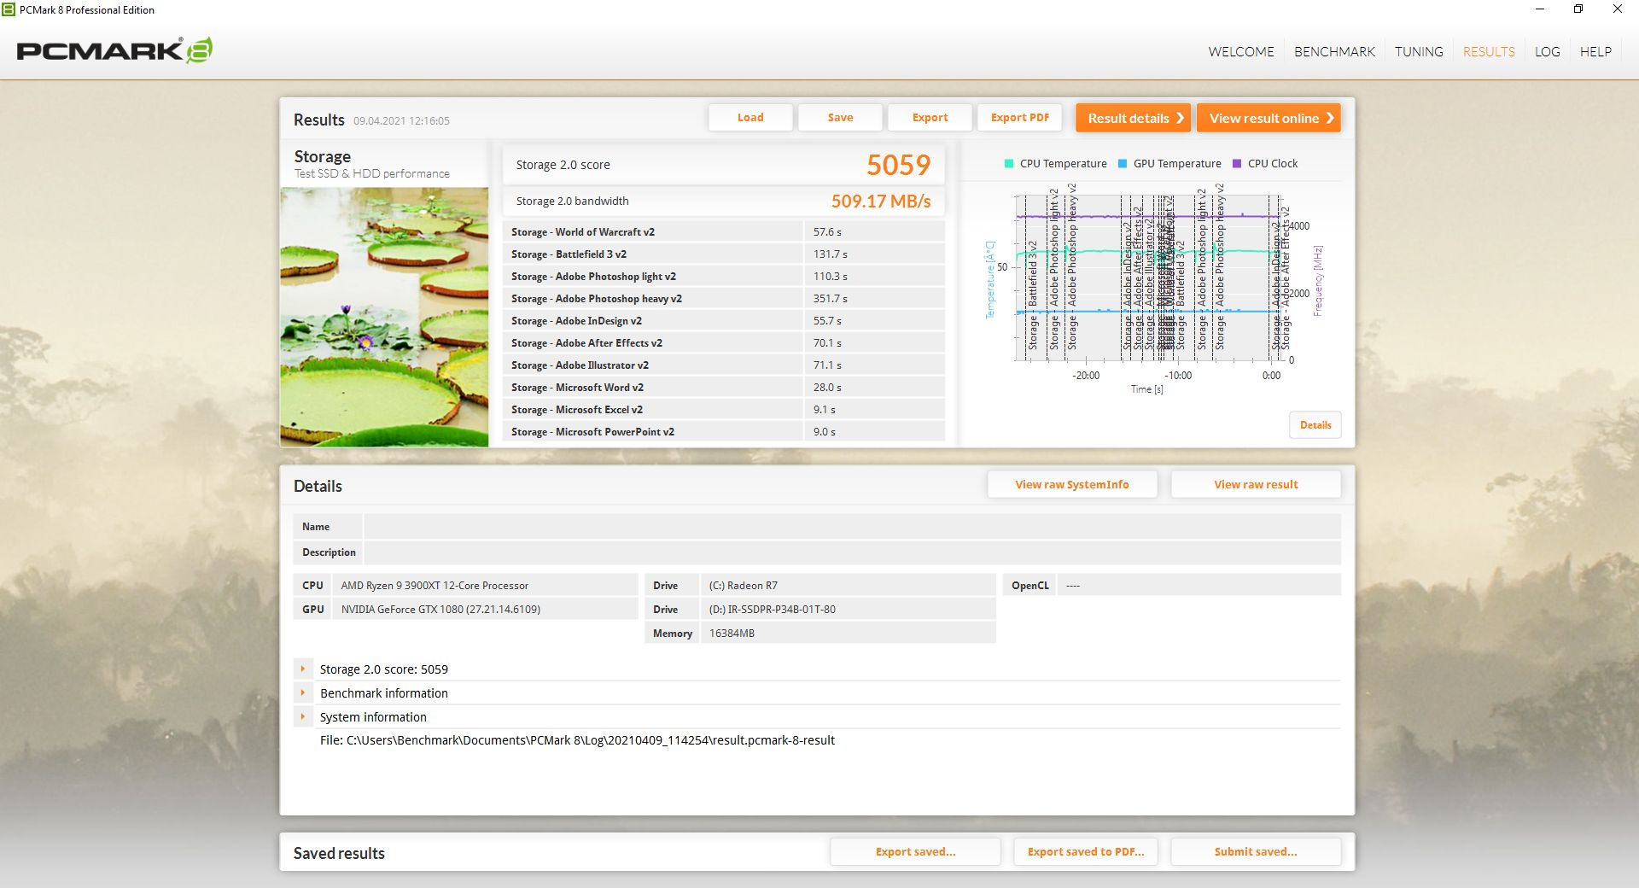
Task: Open the WELCOME tab
Action: click(x=1240, y=51)
